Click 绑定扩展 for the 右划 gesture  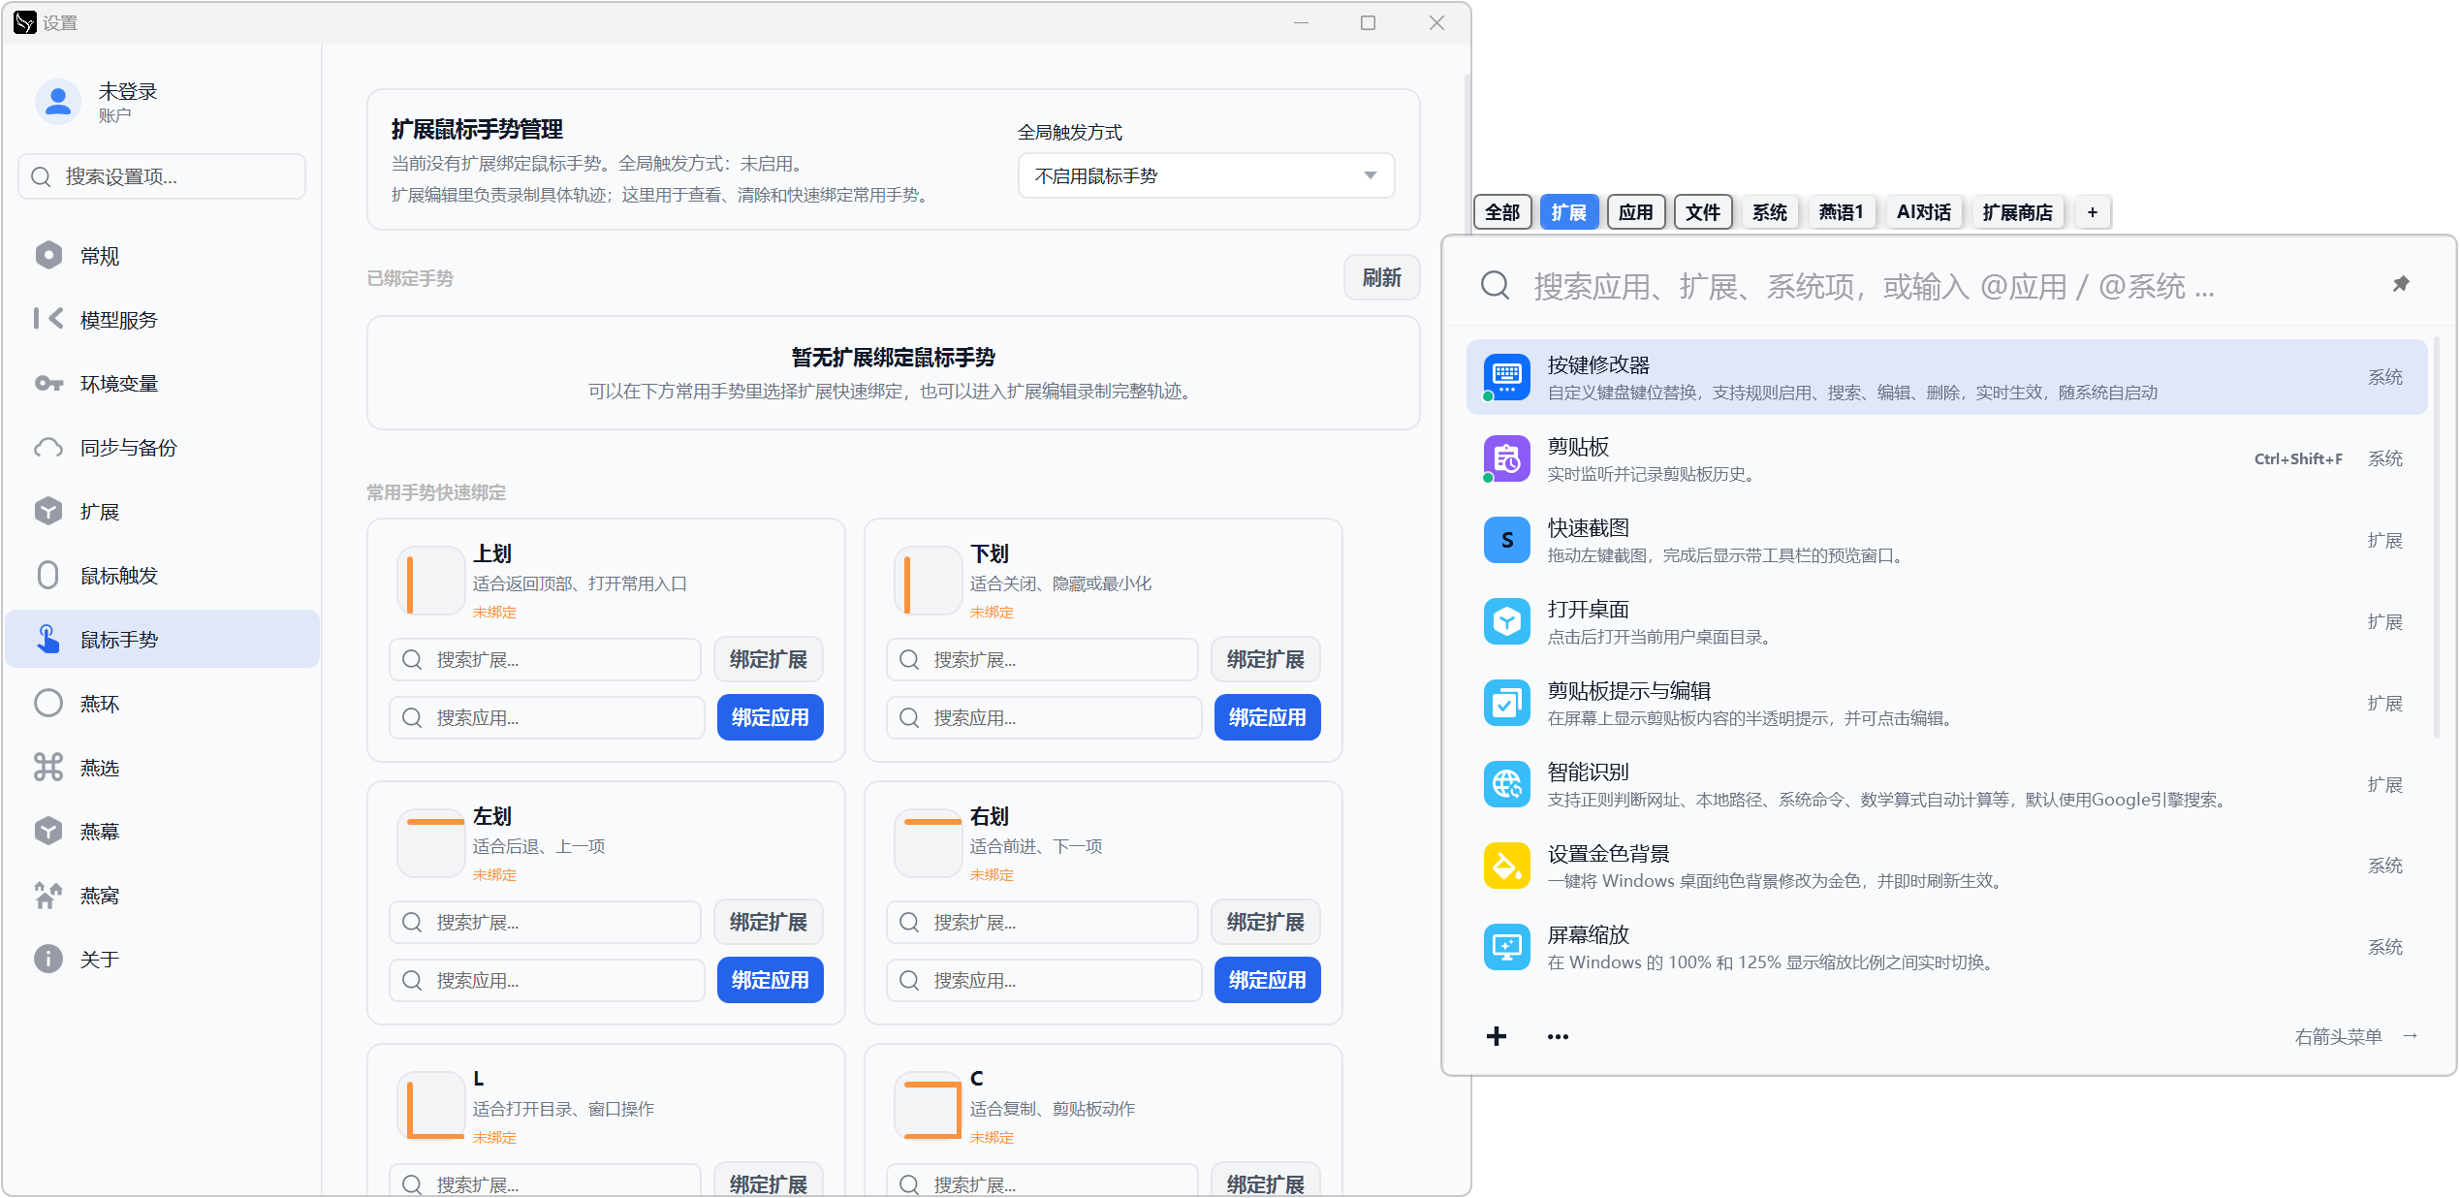click(1266, 923)
